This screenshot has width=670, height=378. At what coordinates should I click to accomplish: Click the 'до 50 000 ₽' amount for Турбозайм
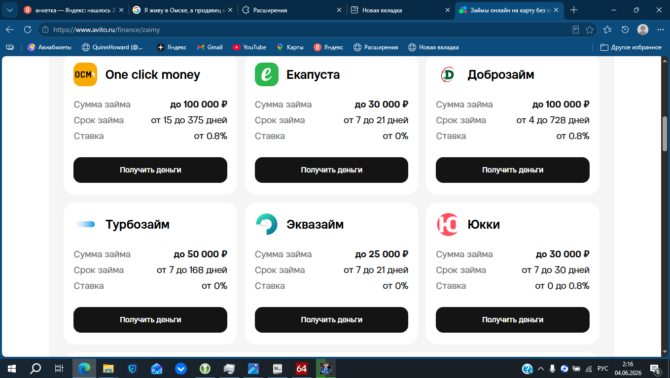200,254
